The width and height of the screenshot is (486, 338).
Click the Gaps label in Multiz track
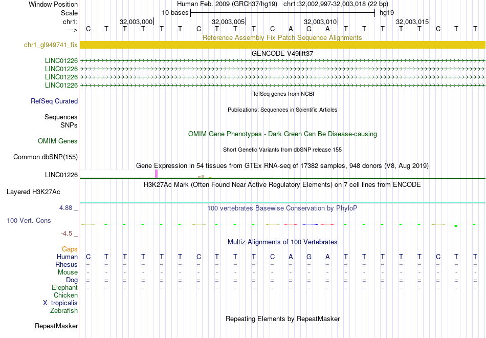tap(70, 249)
